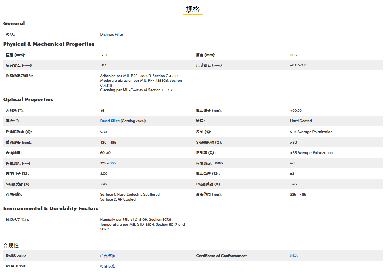The image size is (384, 278).
Task: Click the 合规性 section heading
Action: click(x=11, y=245)
